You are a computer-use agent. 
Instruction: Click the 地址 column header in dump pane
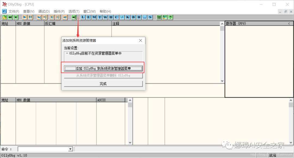click(8, 100)
